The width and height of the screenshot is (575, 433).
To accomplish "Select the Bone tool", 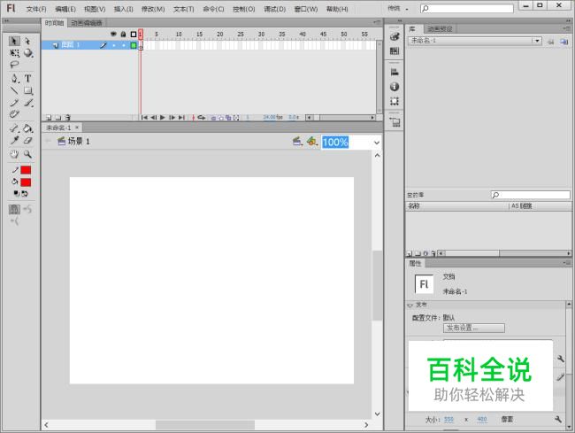I will (14, 128).
